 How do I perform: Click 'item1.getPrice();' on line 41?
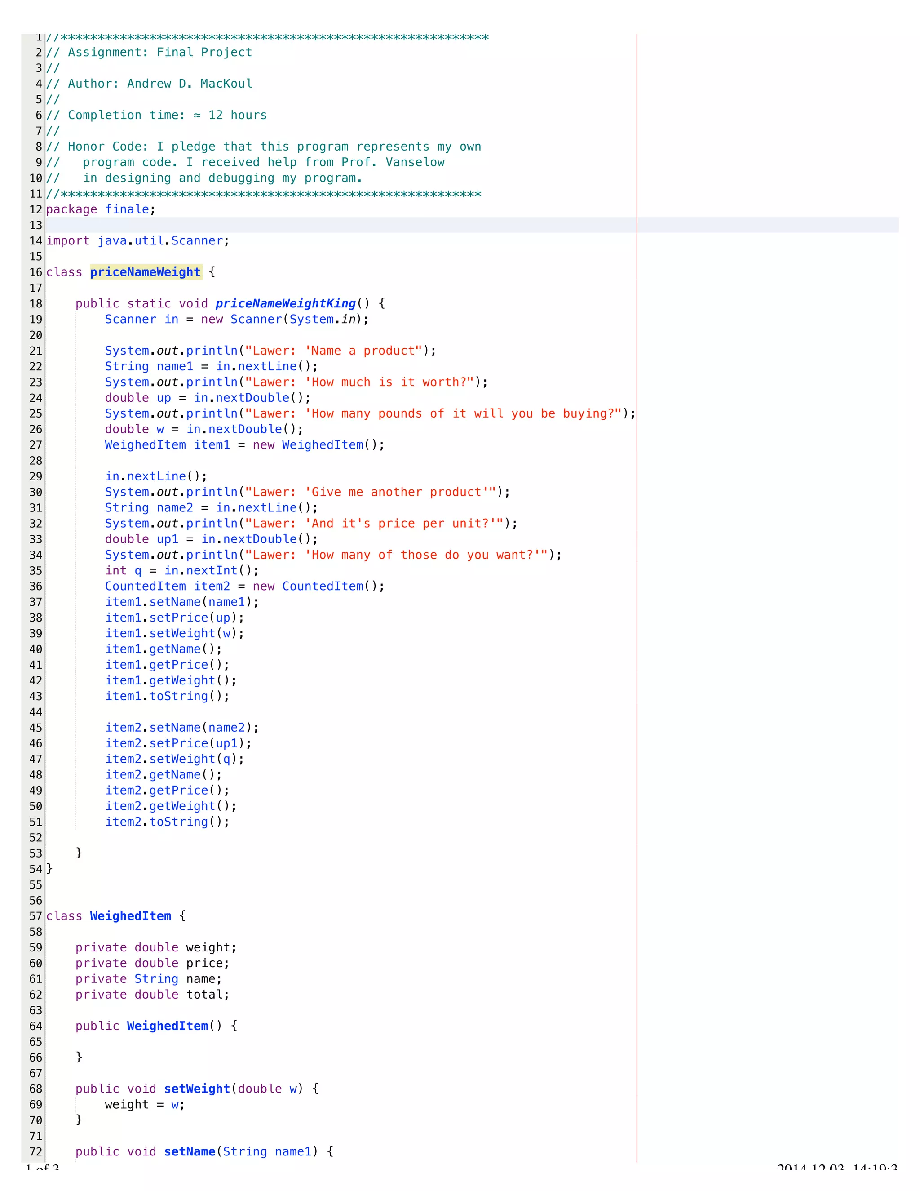coord(167,665)
